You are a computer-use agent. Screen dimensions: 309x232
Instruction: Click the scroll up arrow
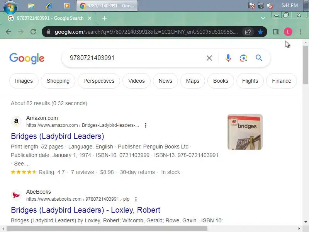[306, 43]
